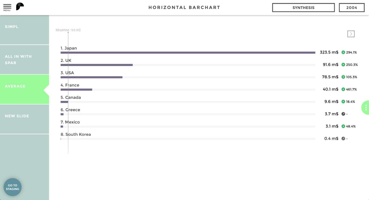Image resolution: width=369 pixels, height=200 pixels.
Task: Click the Canada 9.6 m$ value
Action: click(331, 102)
